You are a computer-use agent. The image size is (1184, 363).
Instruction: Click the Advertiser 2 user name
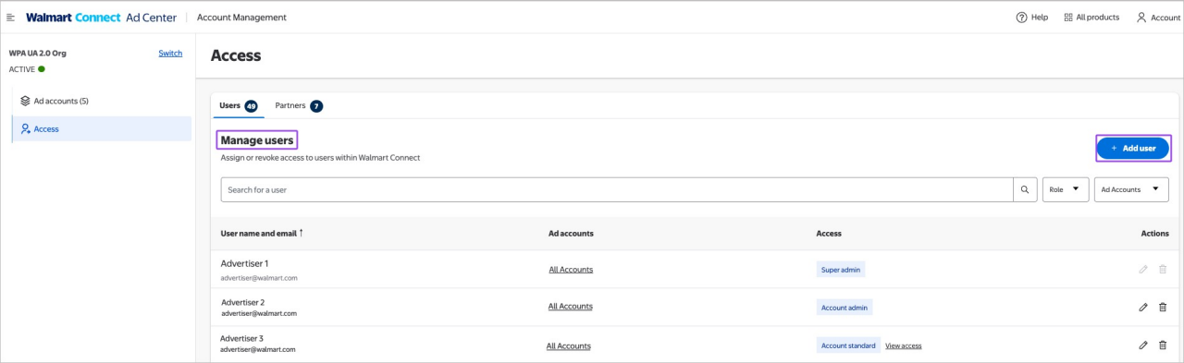point(243,302)
